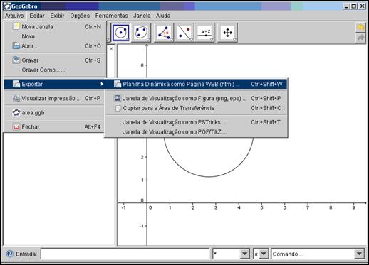Choose Gravar to save the file

55,60
